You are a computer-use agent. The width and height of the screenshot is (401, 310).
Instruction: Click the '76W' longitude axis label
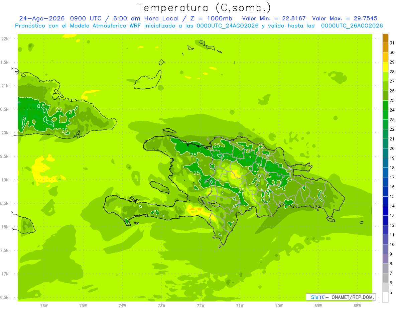pos(44,306)
